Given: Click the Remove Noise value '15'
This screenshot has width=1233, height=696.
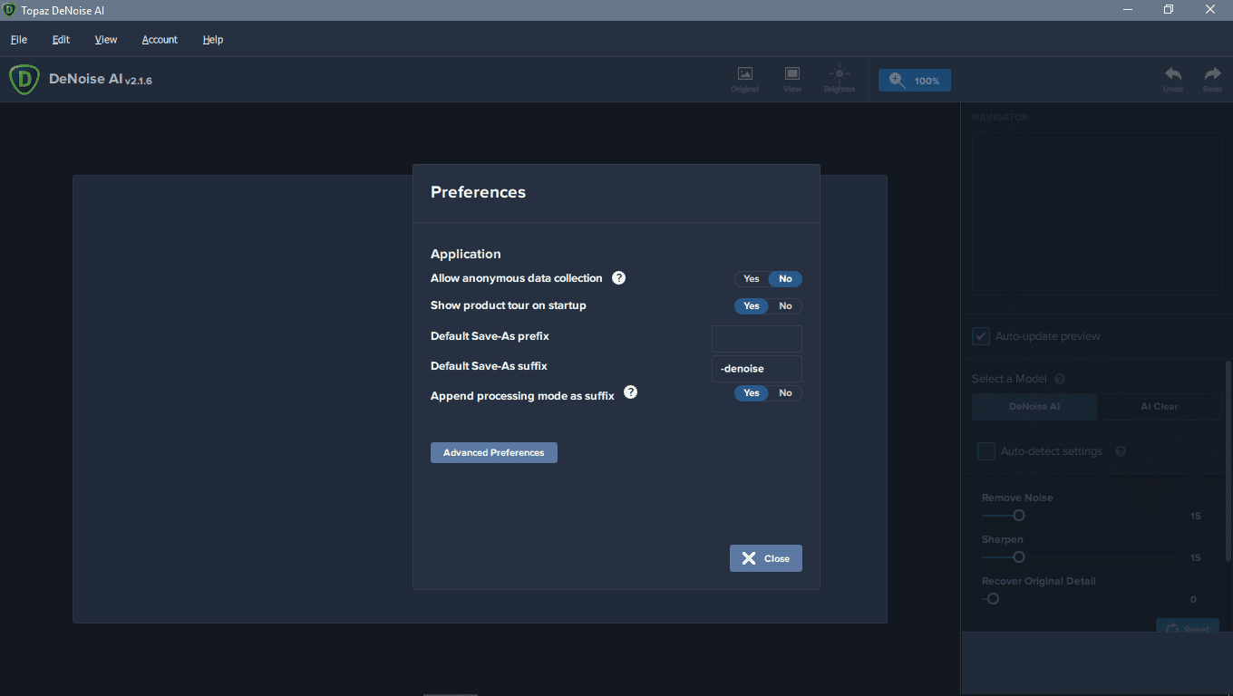Looking at the screenshot, I should [1195, 517].
